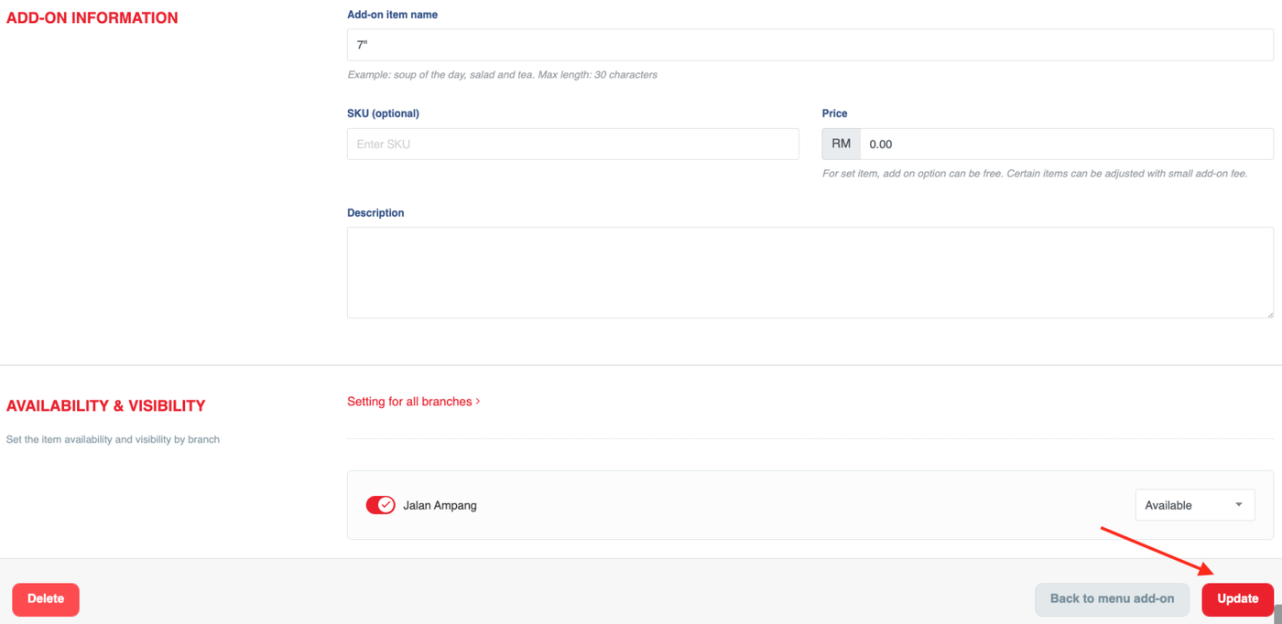Click the Delete button
Viewport: 1282px width, 624px height.
[46, 599]
